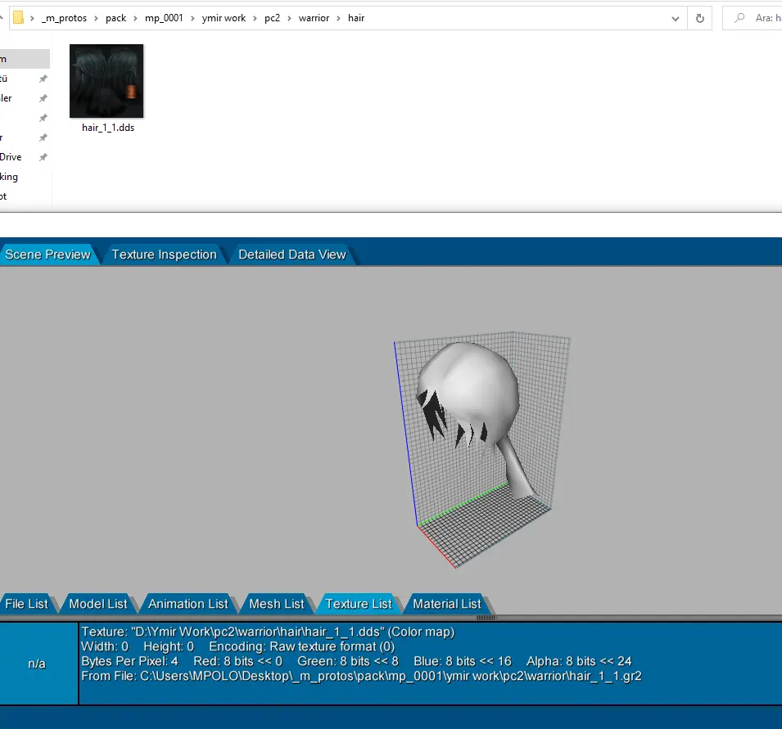
Task: Go to 'pc2' folder in breadcrumb
Action: (x=272, y=18)
